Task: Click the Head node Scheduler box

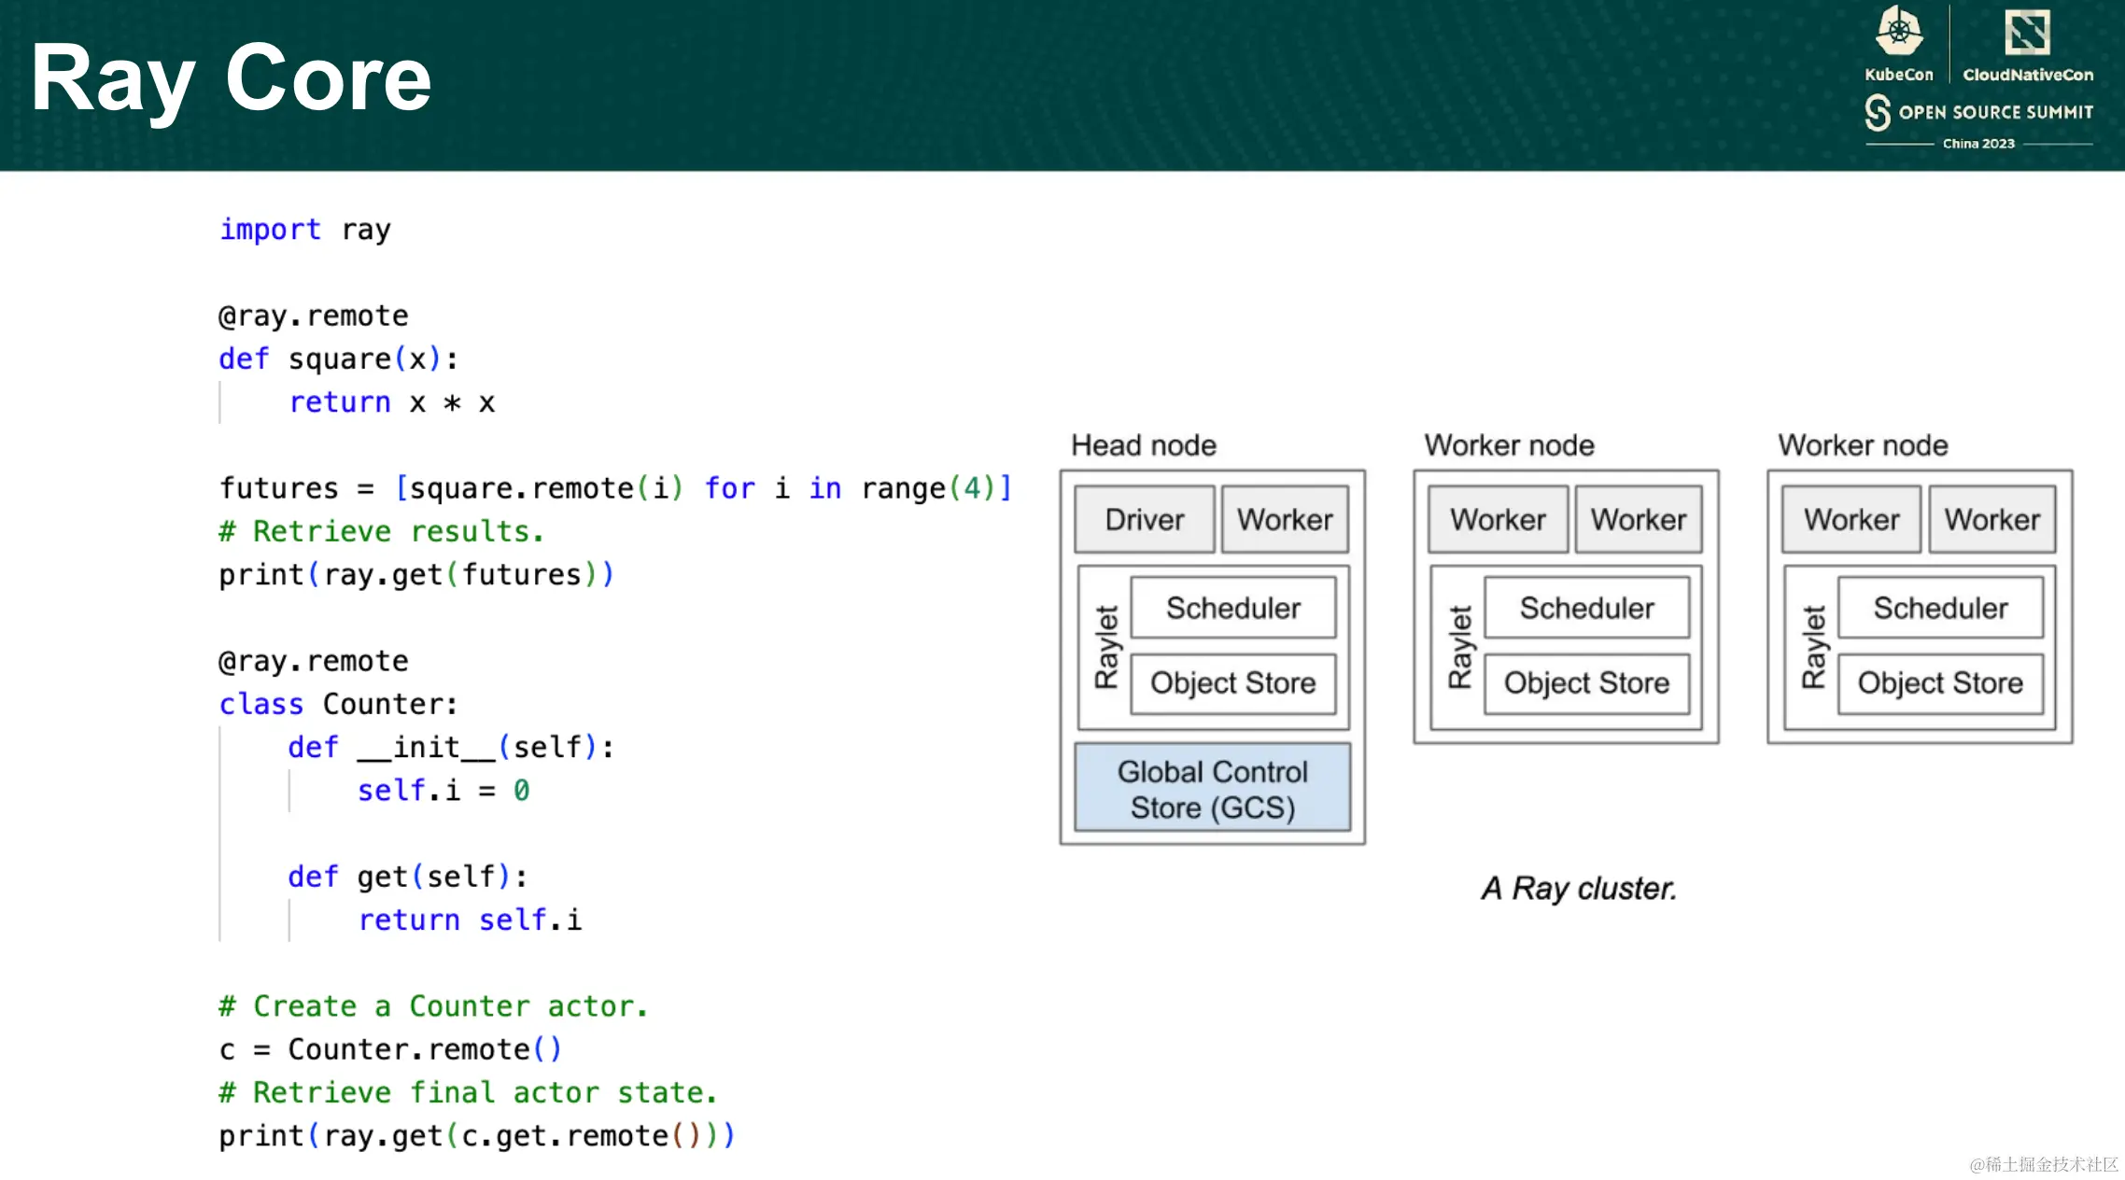Action: click(x=1232, y=608)
